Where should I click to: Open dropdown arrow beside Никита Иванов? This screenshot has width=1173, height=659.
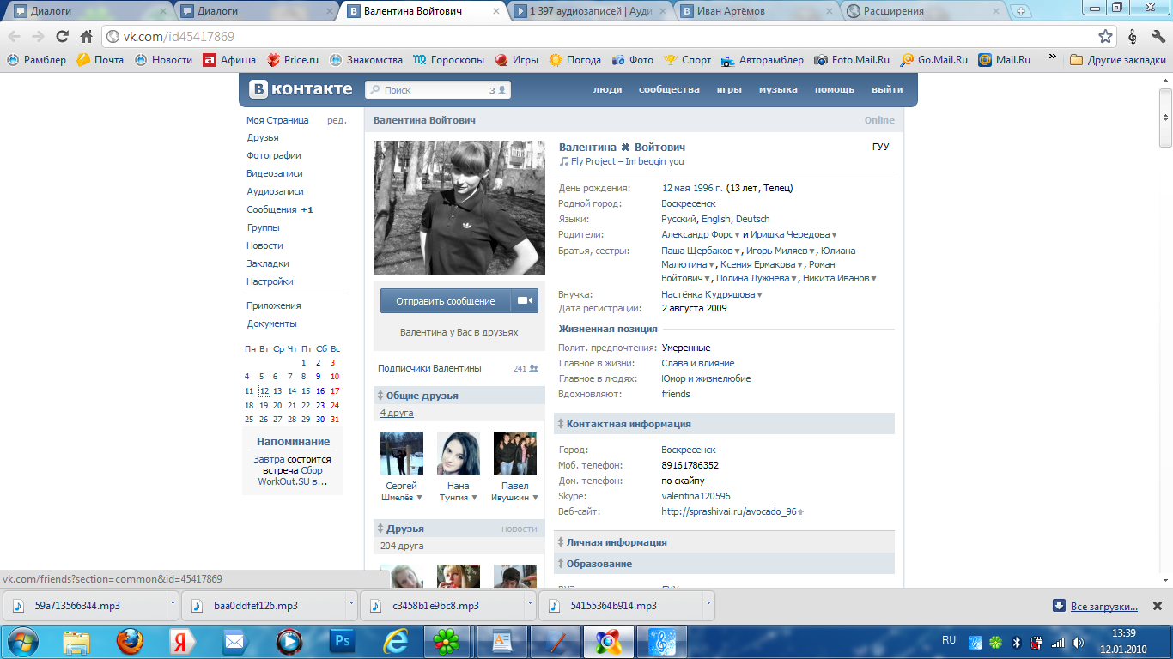873,279
